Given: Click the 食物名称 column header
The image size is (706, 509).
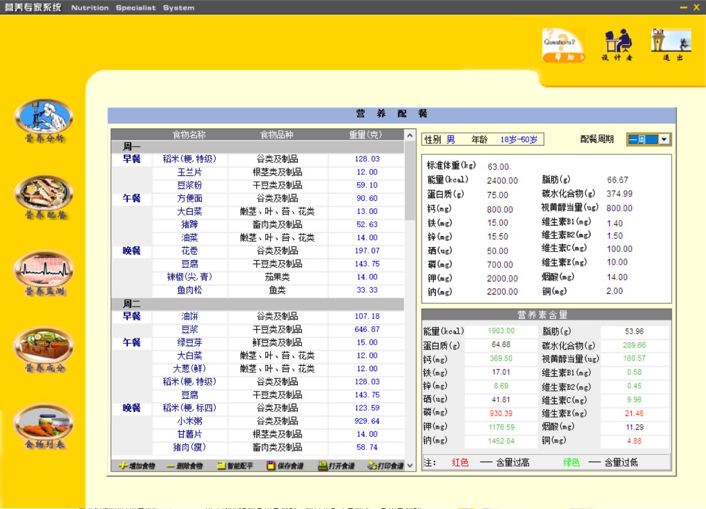Looking at the screenshot, I should [x=189, y=135].
